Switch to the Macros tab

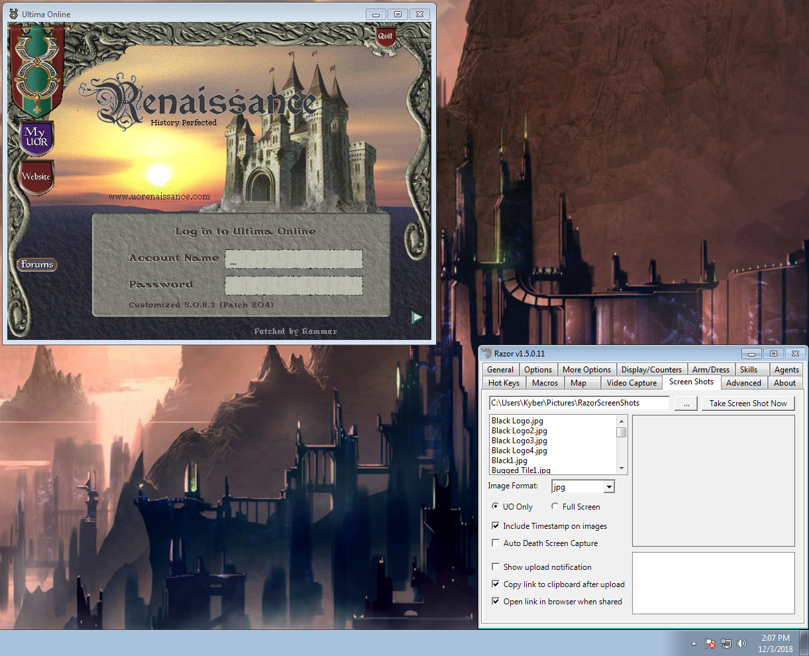545,383
